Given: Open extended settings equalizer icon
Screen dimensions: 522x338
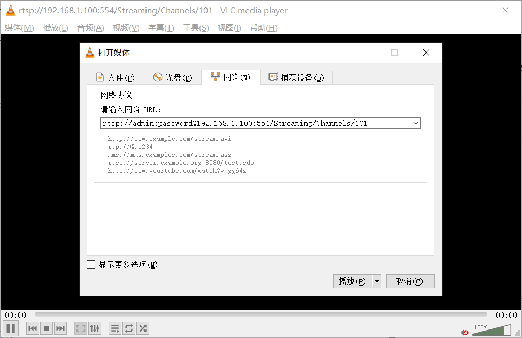Looking at the screenshot, I should pos(95,329).
